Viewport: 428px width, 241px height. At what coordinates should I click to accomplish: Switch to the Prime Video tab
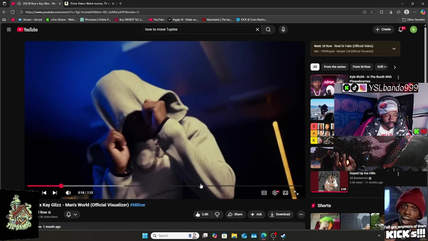click(90, 4)
